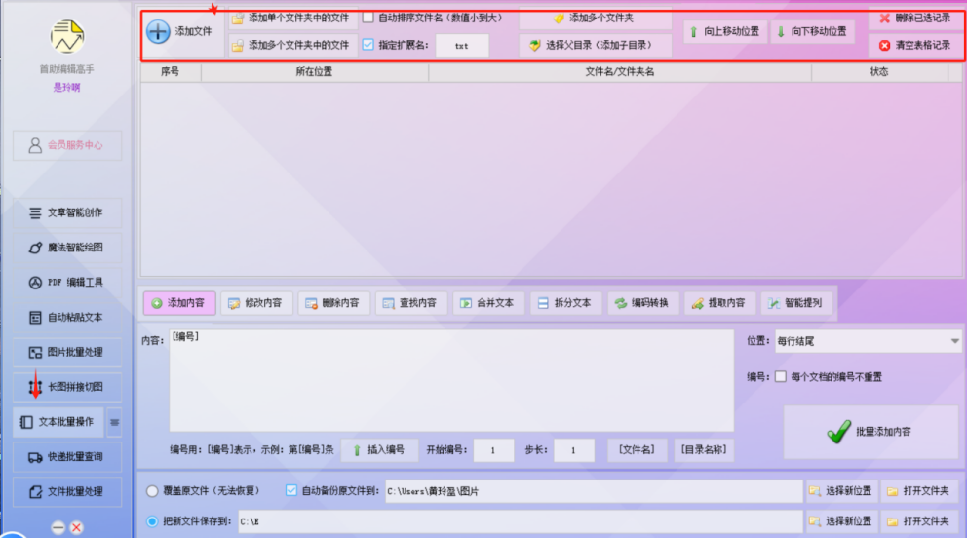
Task: Click the 序号 column header
Action: tap(171, 72)
